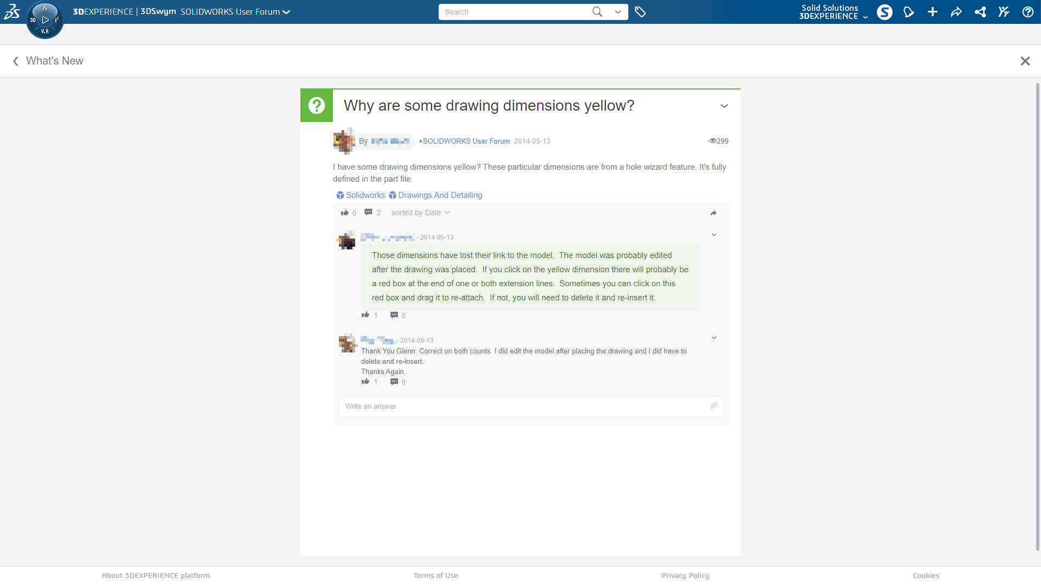Open the 3DEXPERIENCE compass
Image resolution: width=1041 pixels, height=585 pixels.
point(45,20)
